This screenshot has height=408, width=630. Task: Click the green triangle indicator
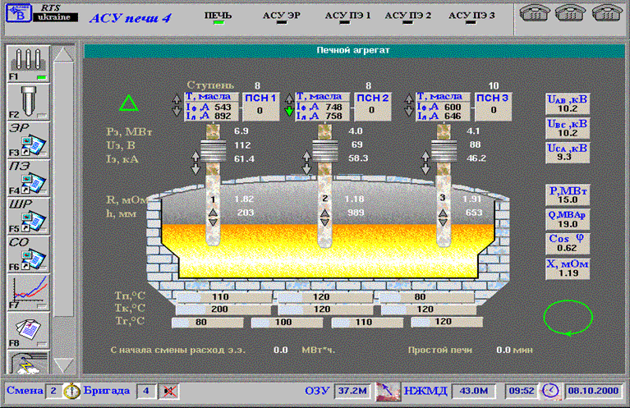click(x=128, y=103)
